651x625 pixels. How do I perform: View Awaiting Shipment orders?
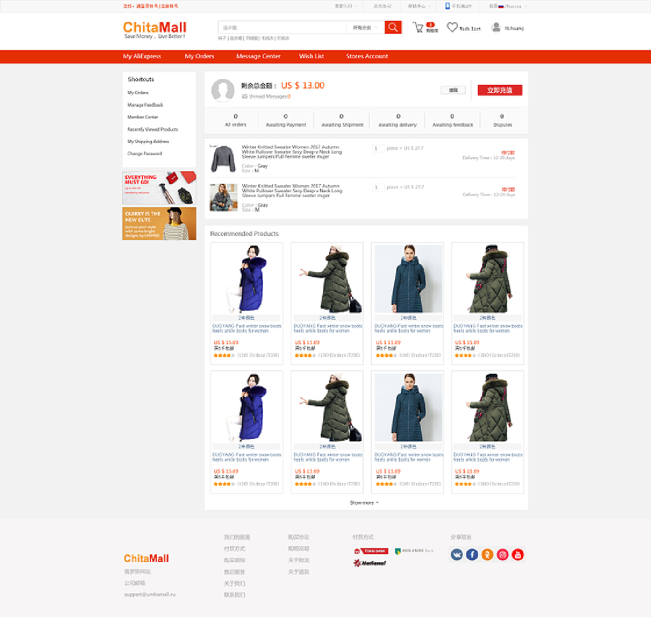click(342, 121)
